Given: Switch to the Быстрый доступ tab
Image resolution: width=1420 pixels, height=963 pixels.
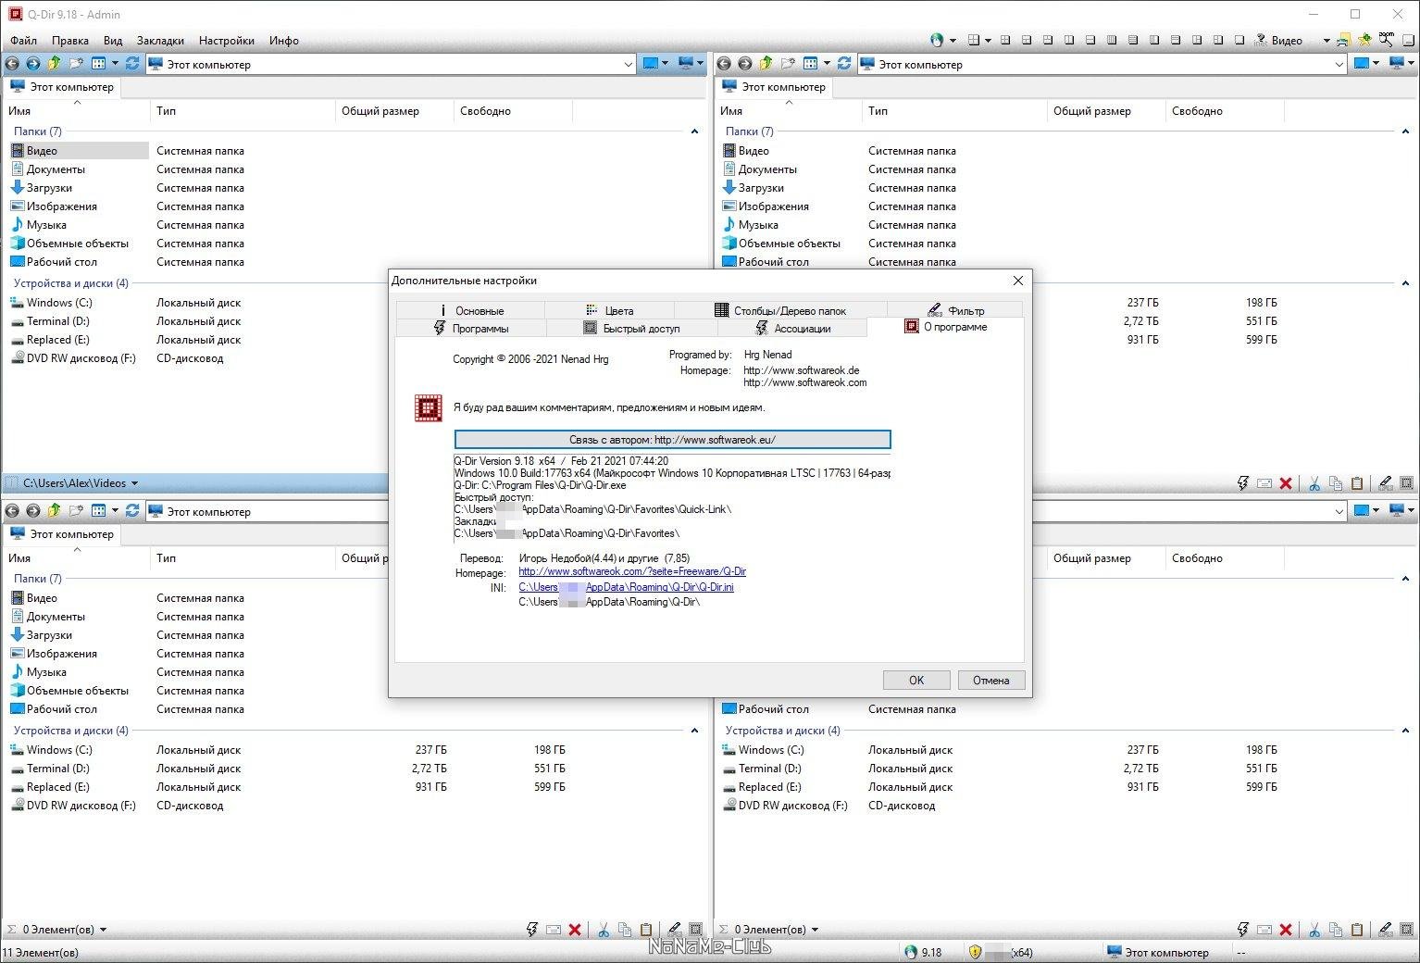Looking at the screenshot, I should pos(641,329).
